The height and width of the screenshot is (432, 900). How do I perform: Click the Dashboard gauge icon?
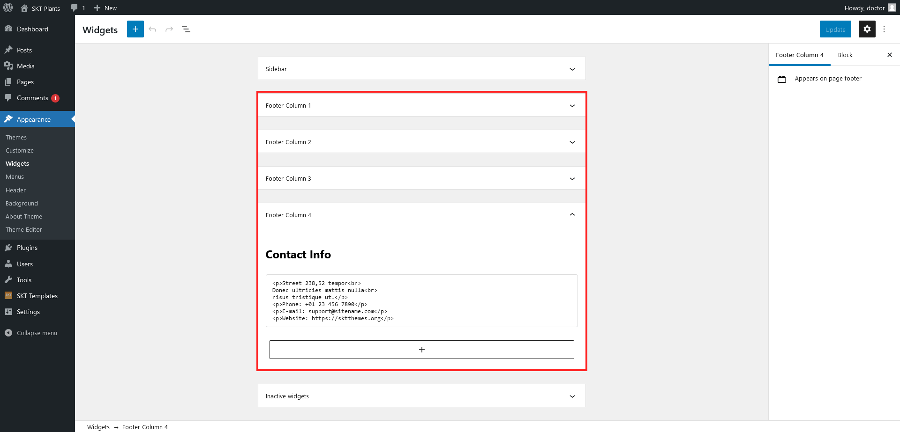8,29
